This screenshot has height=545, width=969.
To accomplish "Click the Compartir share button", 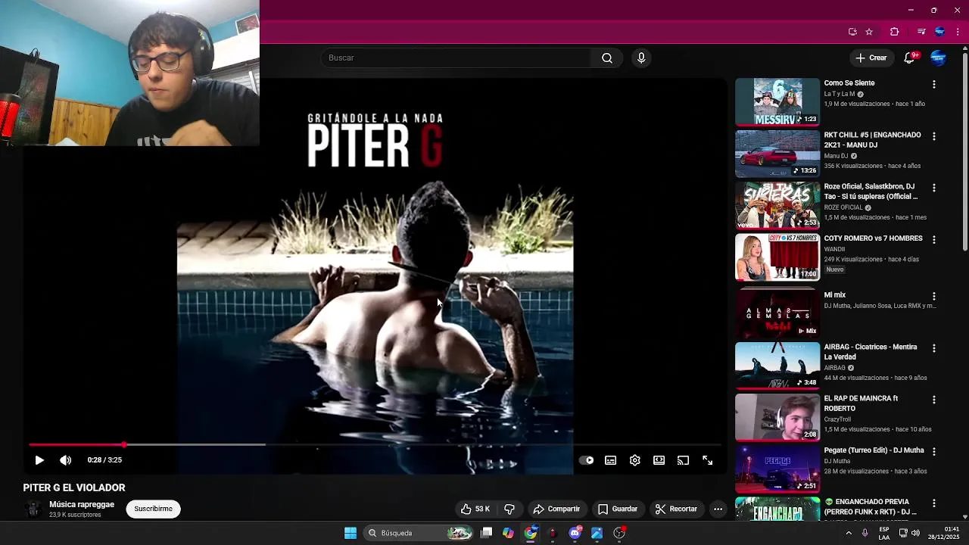I will (x=556, y=509).
